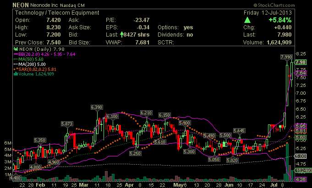Click the P/E value -23.47
This screenshot has width=312, height=188.
(x=142, y=20)
